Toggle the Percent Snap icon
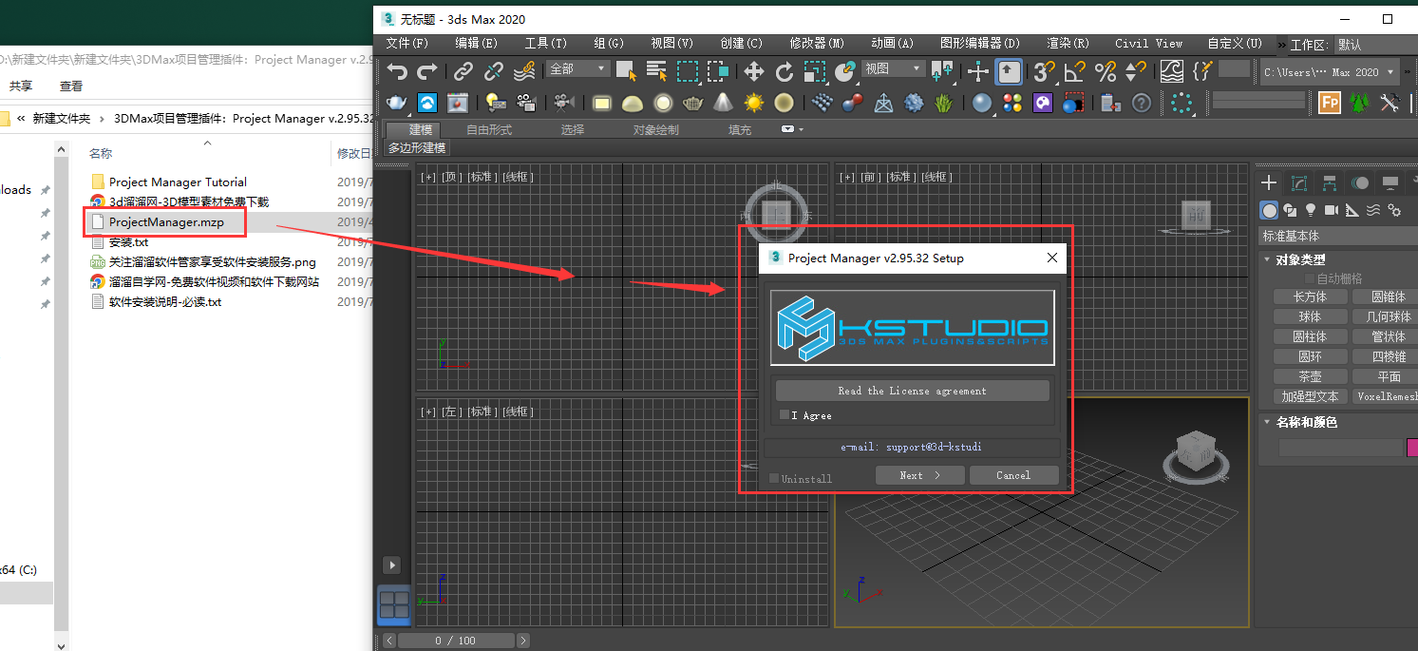Screen dimensions: 1418x651 click(1105, 71)
